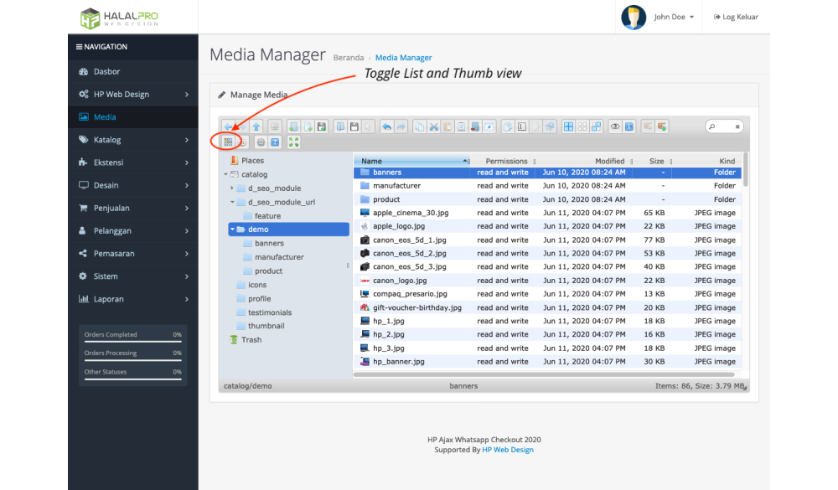Open the Dasbor sidebar item
Image resolution: width=838 pixels, height=490 pixels.
coord(106,72)
